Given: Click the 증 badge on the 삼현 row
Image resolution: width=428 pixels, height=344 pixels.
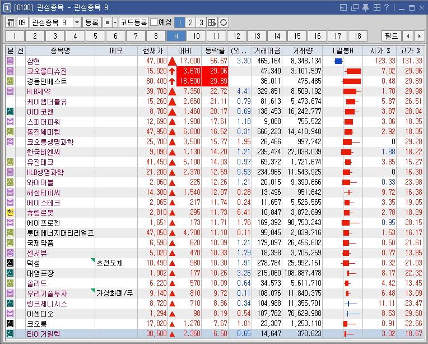Looking at the screenshot, I should click(x=10, y=61).
